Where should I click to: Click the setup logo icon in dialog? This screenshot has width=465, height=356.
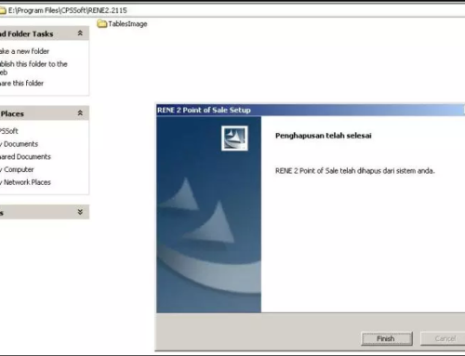coord(234,138)
